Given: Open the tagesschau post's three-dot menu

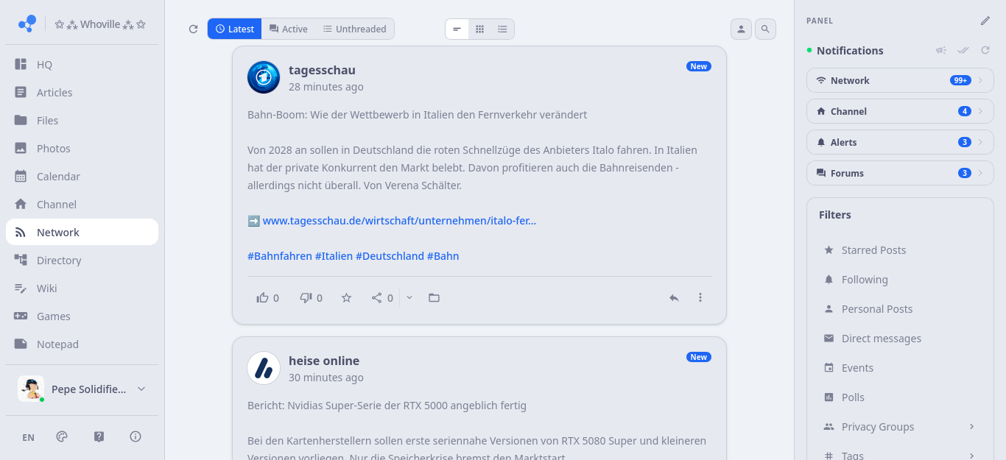Looking at the screenshot, I should 700,298.
